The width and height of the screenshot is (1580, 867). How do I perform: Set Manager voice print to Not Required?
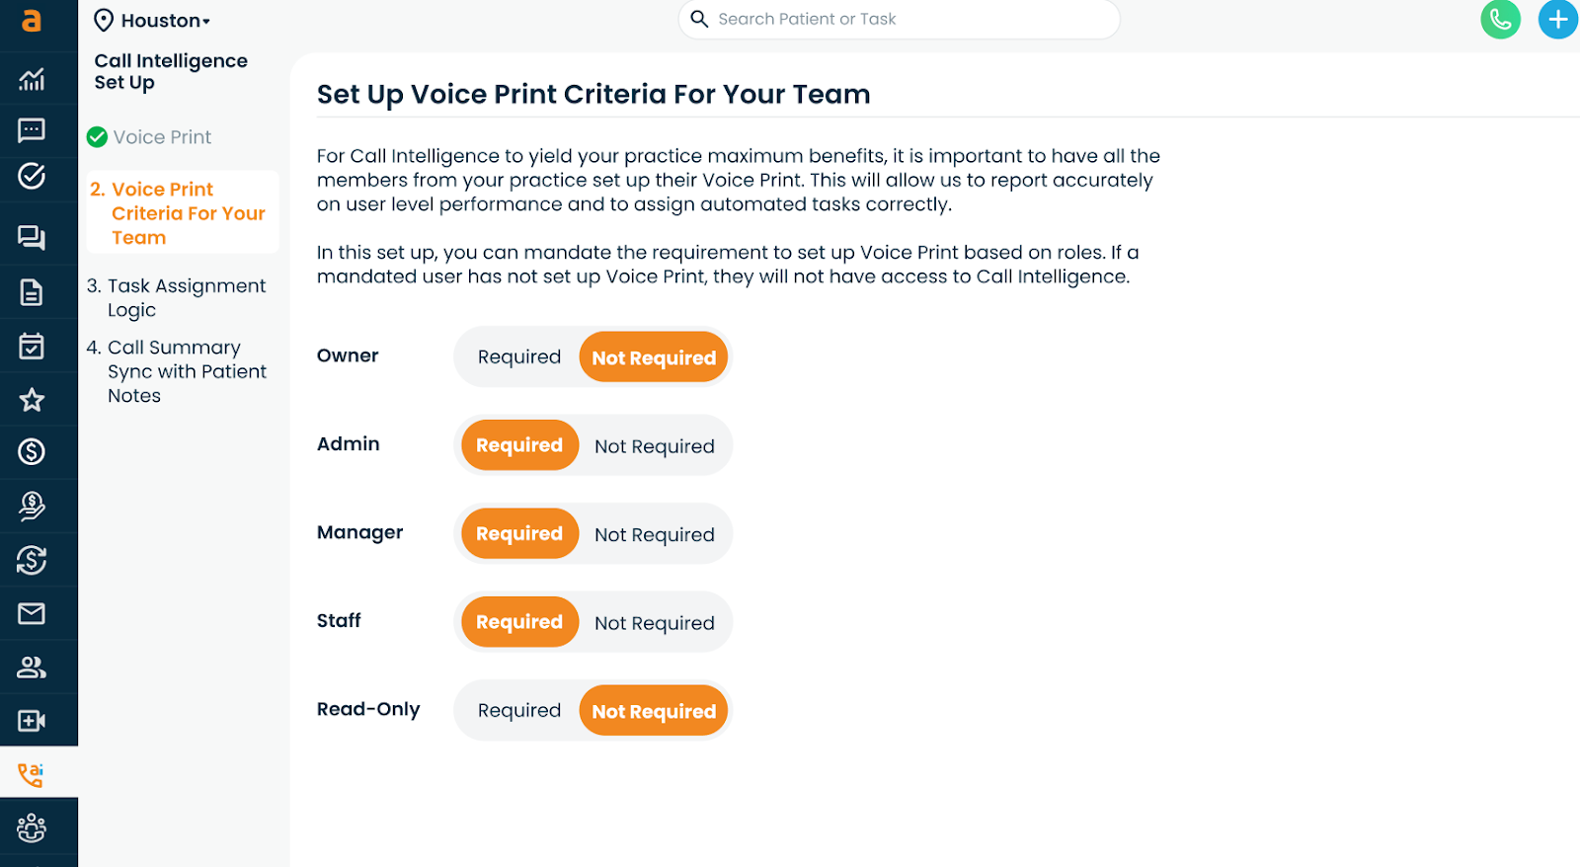click(654, 534)
